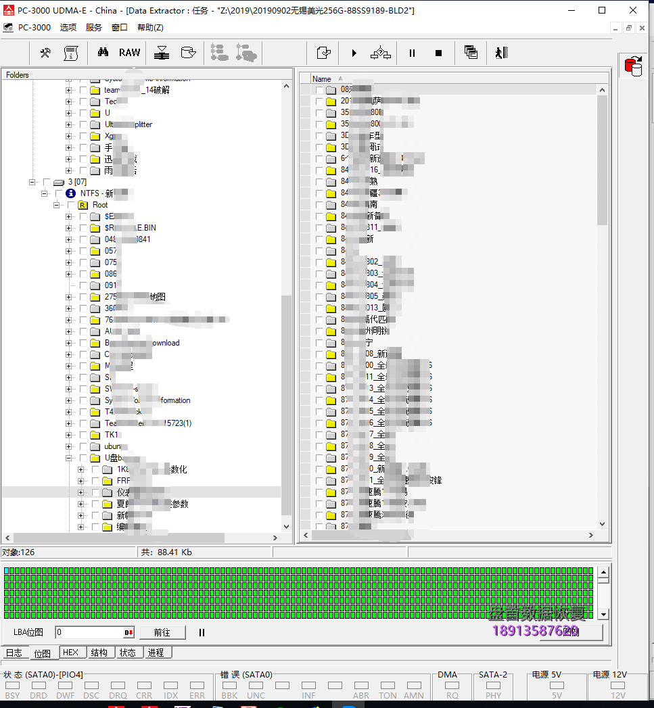Viewport: 654px width, 708px height.
Task: Click the disk image toolbar icon
Action: pyautogui.click(x=188, y=53)
